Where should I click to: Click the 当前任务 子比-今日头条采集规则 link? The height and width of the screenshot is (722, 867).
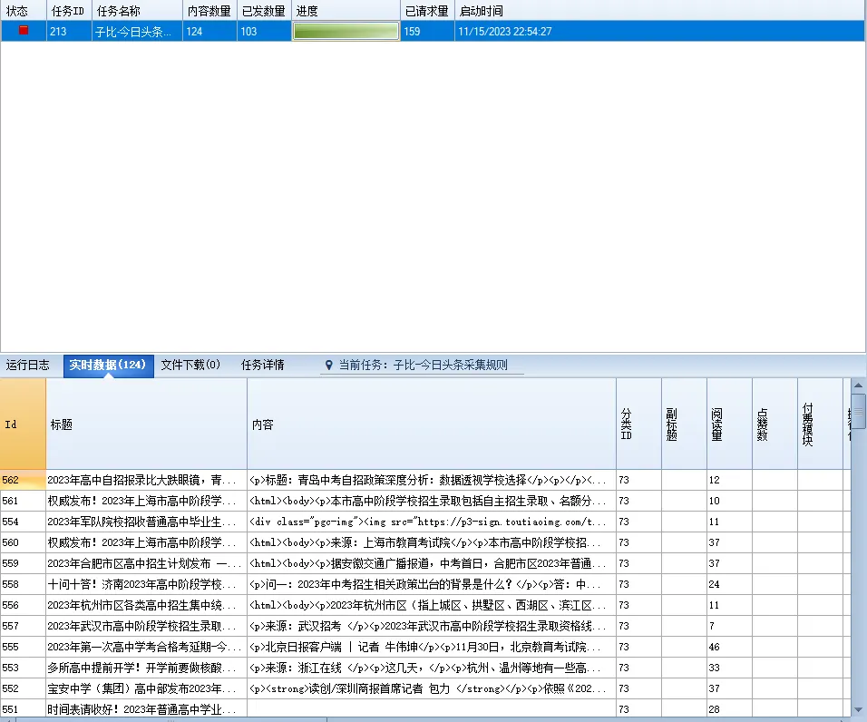(423, 365)
